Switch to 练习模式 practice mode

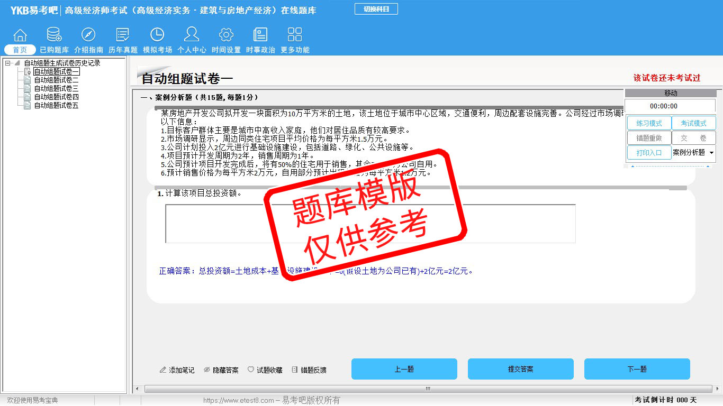point(649,123)
